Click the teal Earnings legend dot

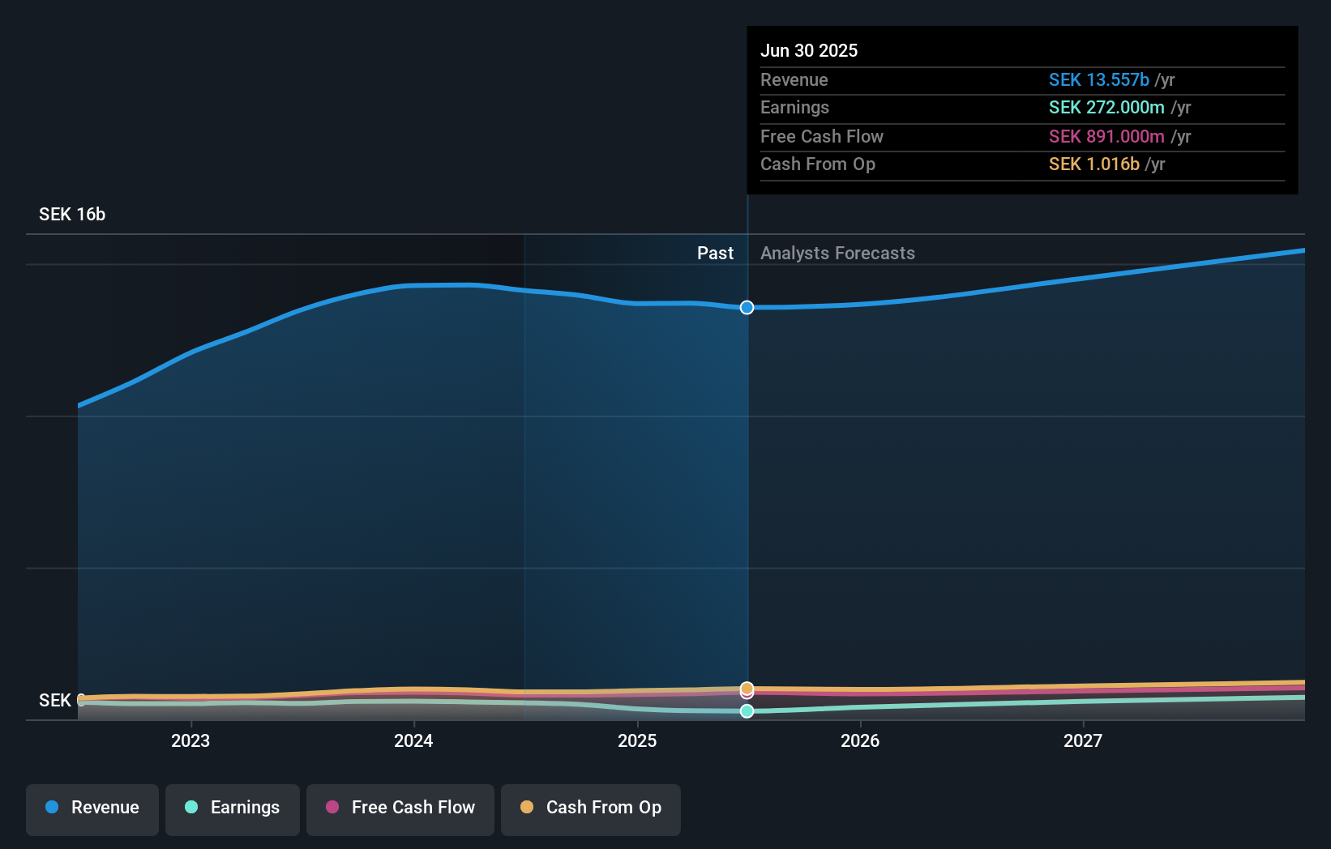pos(190,808)
